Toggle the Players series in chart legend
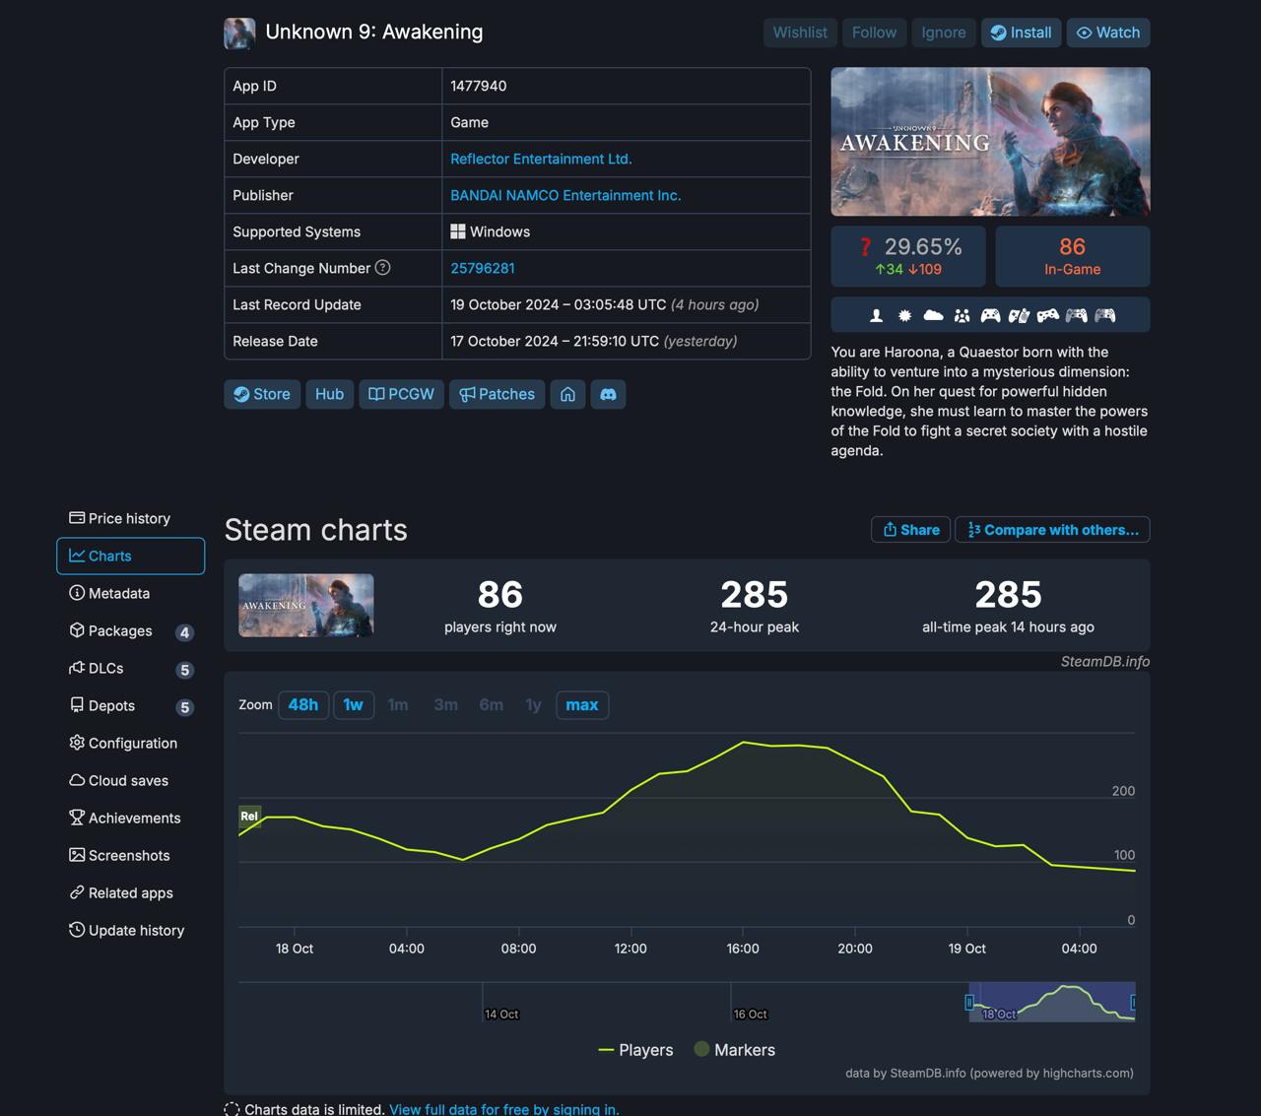Screen dimensions: 1261x1116 [635, 1050]
